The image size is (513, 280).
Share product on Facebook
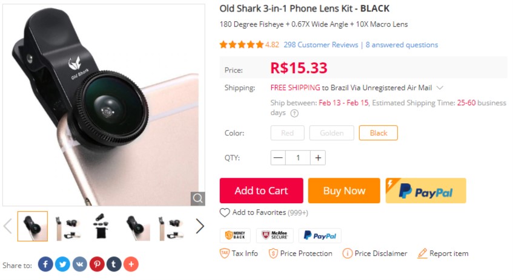pyautogui.click(x=45, y=264)
